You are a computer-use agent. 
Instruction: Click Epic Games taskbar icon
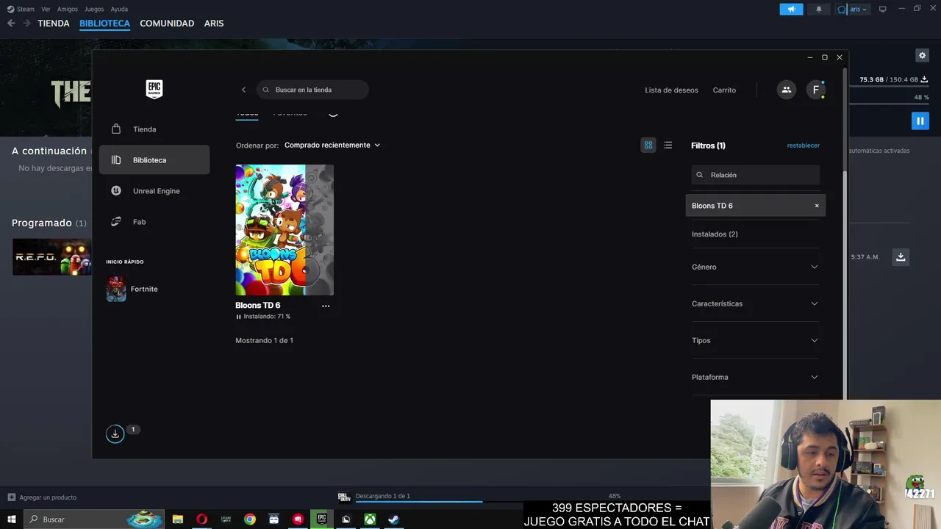(x=321, y=519)
